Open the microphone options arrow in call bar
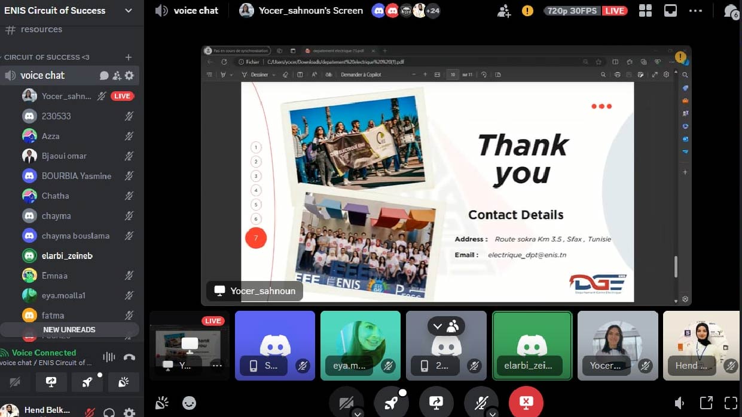 coord(493,413)
